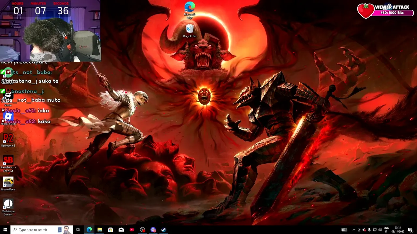This screenshot has width=417, height=234.
Task: Open the Windows Start menu
Action: pyautogui.click(x=5, y=230)
